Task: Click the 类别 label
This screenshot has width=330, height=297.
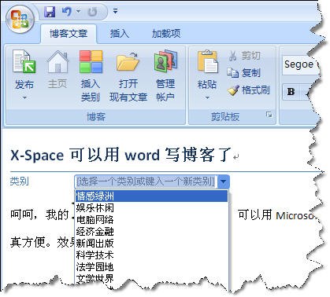Action: tap(19, 181)
